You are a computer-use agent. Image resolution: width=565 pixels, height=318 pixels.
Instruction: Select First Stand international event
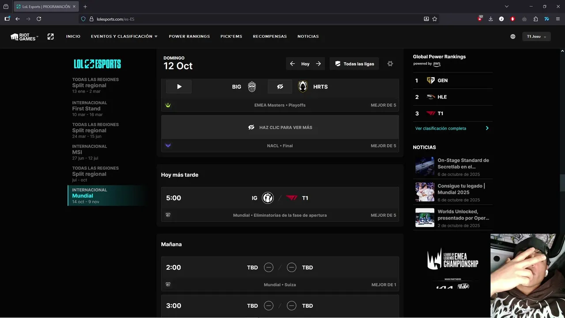coord(107,108)
